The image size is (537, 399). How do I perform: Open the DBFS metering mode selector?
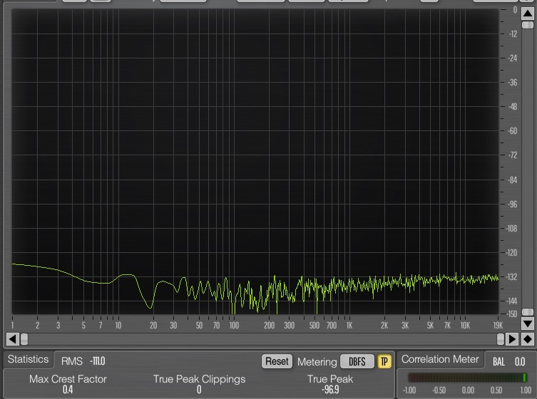point(357,361)
